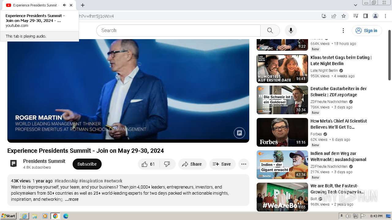Save the video to a playlist

222,164
